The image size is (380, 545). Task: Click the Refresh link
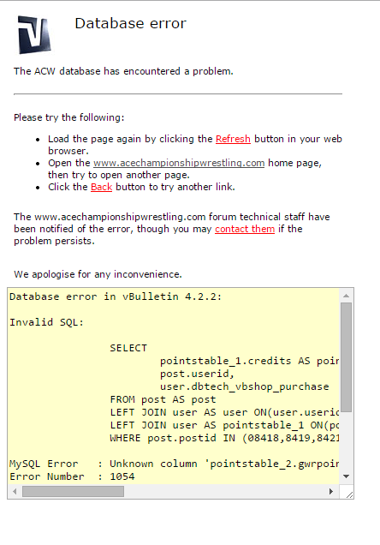tap(233, 139)
